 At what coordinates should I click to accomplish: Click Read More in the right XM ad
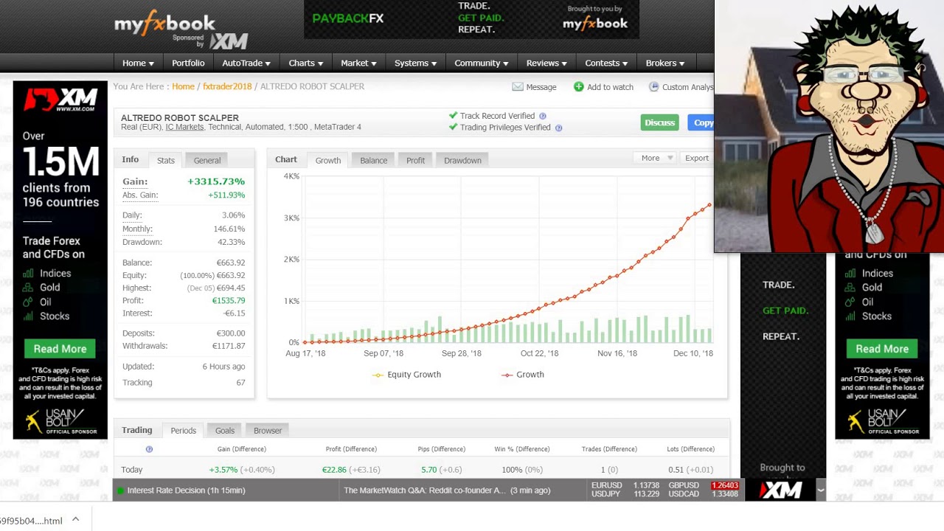coord(882,349)
